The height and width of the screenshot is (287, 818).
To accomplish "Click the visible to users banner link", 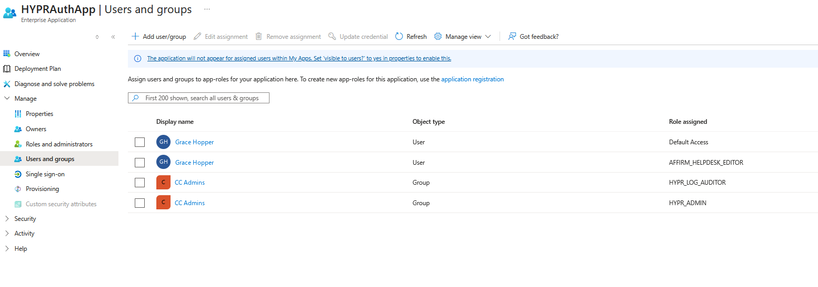I will (299, 58).
